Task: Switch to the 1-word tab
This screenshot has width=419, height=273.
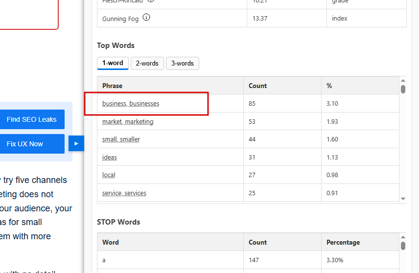Action: [113, 63]
